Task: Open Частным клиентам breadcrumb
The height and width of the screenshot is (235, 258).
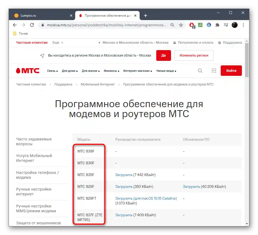Action: (x=31, y=84)
